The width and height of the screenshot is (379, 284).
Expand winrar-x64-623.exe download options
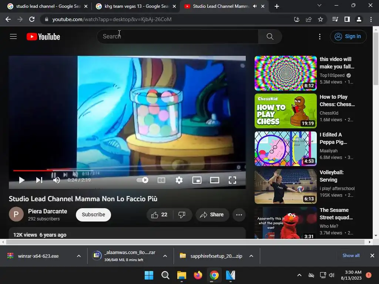point(79,256)
